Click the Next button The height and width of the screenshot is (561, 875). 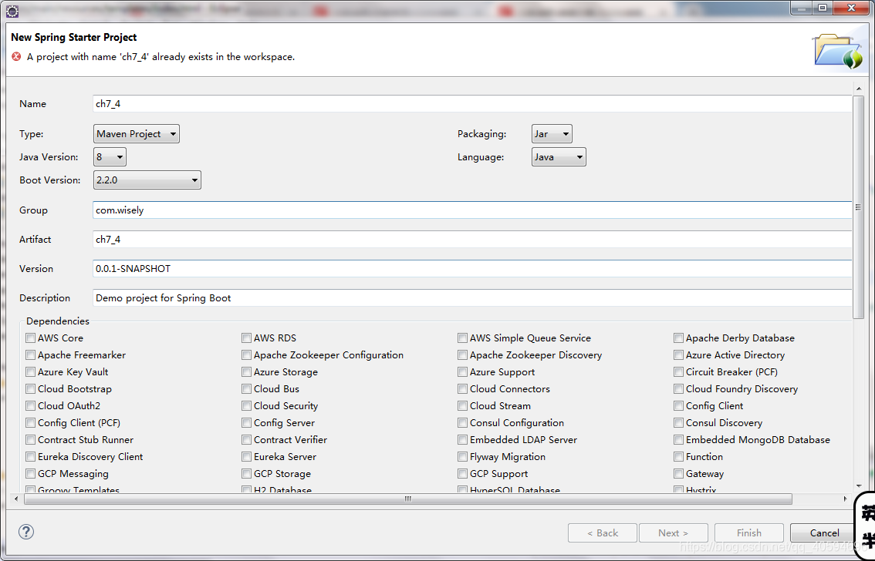tap(673, 532)
